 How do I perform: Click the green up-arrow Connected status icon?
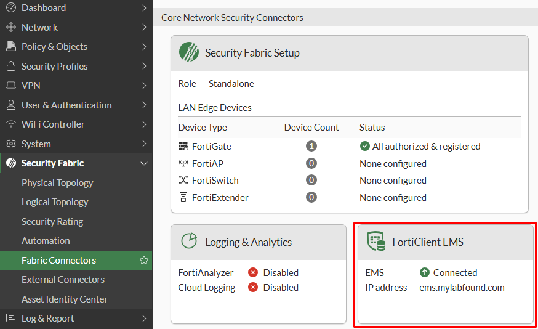(x=425, y=273)
